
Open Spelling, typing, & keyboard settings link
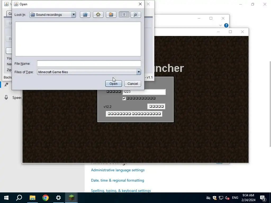click(121, 191)
